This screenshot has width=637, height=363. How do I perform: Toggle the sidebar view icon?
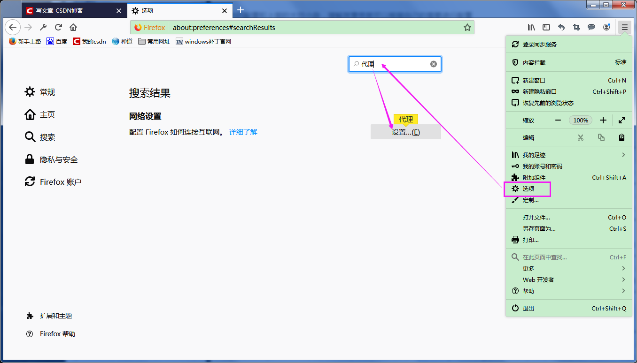546,27
